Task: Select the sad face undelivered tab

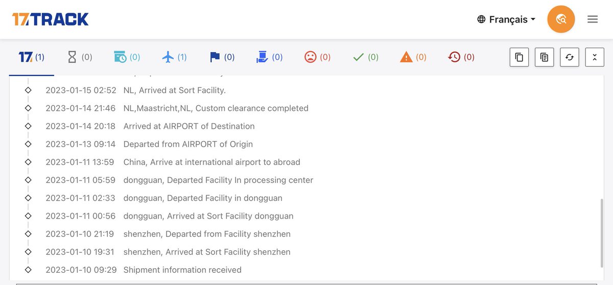Action: [317, 57]
